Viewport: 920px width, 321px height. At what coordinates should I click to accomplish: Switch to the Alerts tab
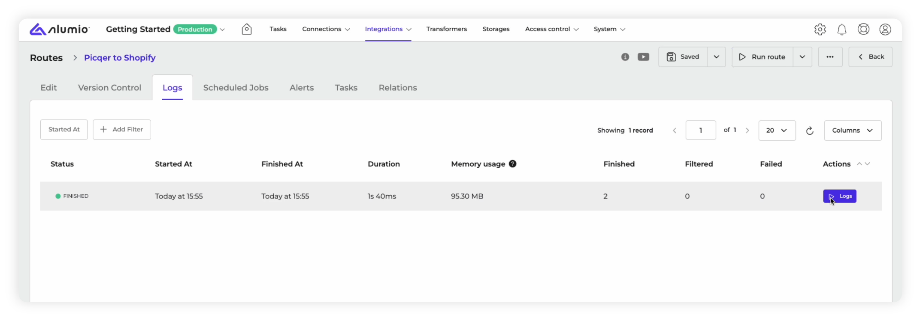pos(302,88)
